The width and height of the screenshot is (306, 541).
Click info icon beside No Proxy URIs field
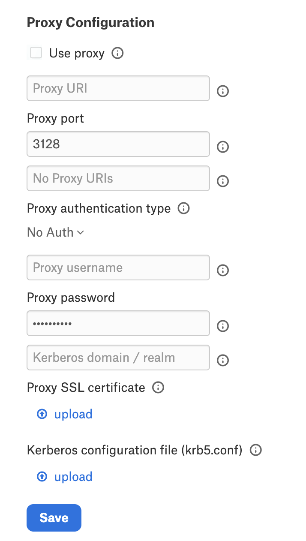(x=222, y=181)
